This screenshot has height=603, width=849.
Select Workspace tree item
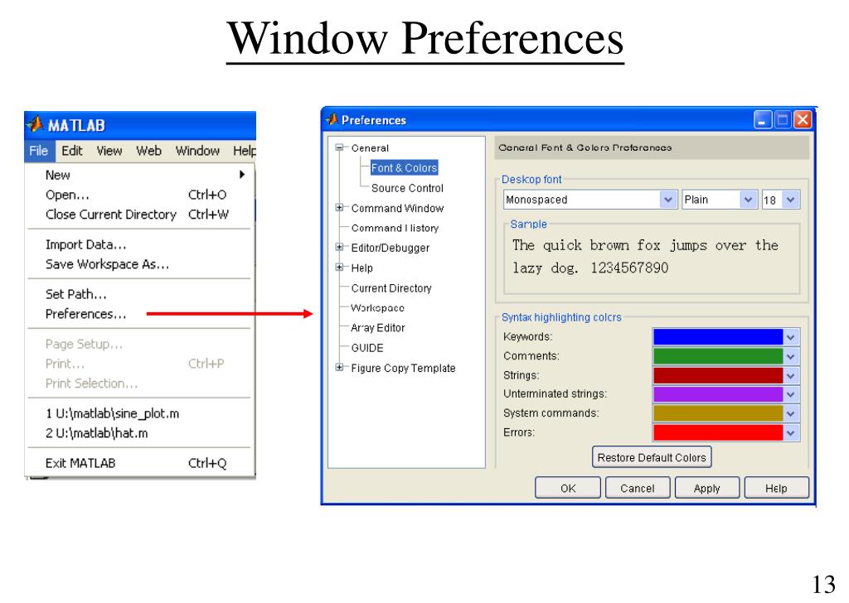(x=377, y=308)
